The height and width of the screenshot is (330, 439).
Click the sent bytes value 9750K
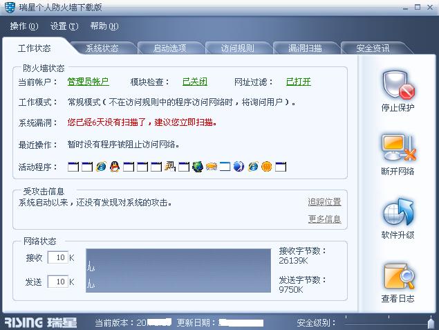click(x=291, y=290)
